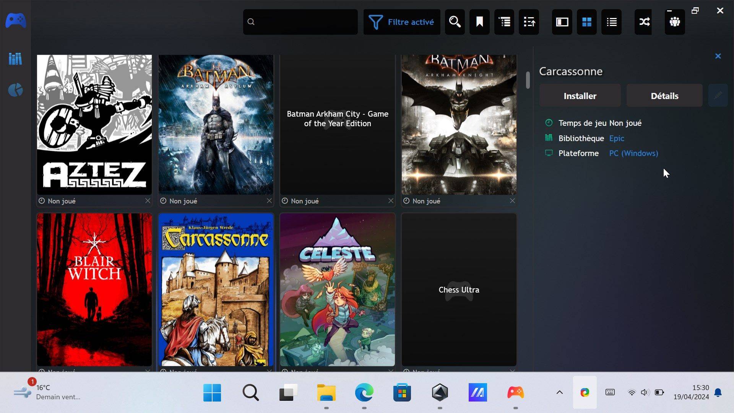The height and width of the screenshot is (413, 734).
Task: Expand the hidden system tray icons
Action: (x=559, y=392)
